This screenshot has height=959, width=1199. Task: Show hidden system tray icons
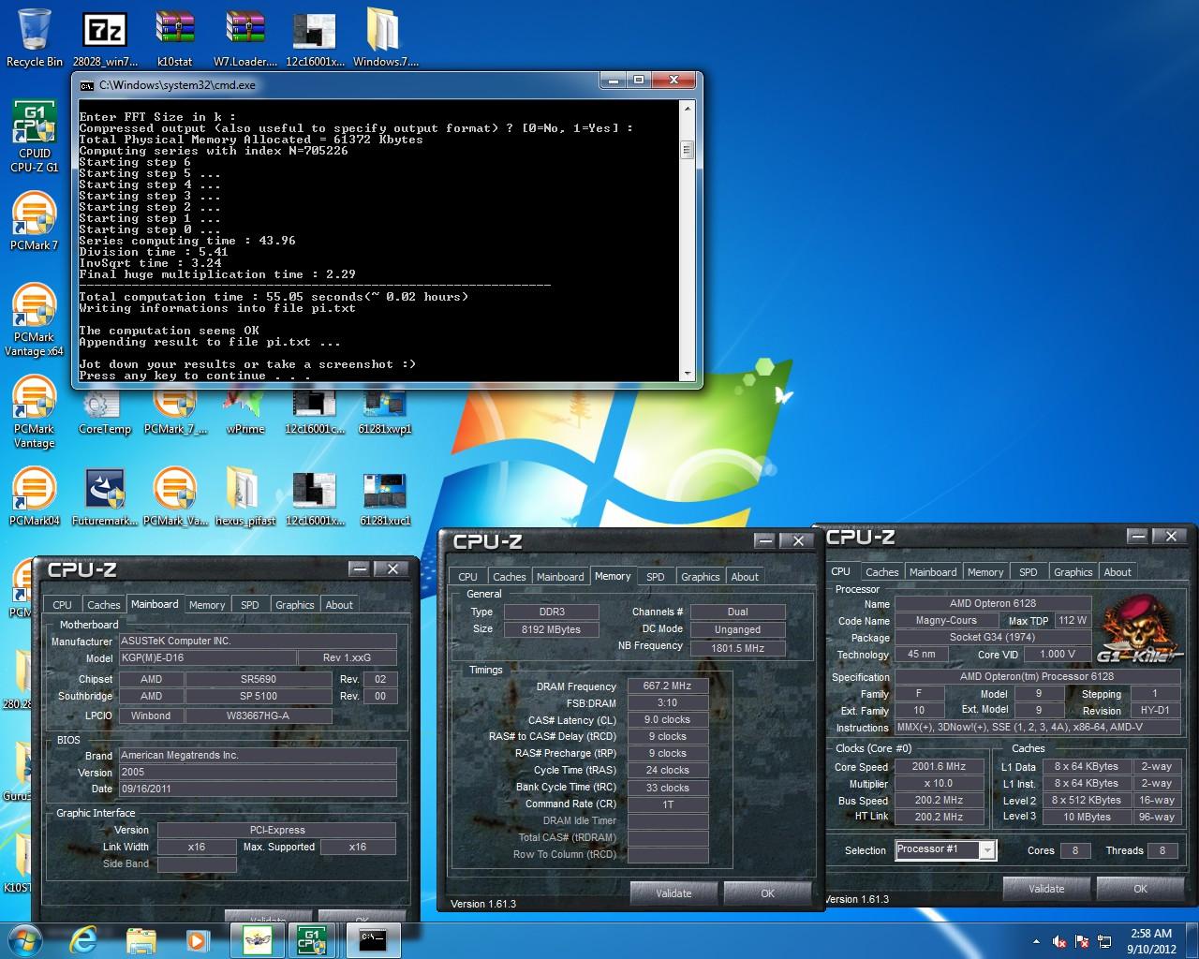click(1036, 941)
